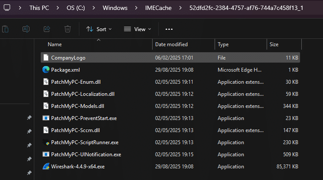Open the See more ellipsis menu

pyautogui.click(x=169, y=29)
